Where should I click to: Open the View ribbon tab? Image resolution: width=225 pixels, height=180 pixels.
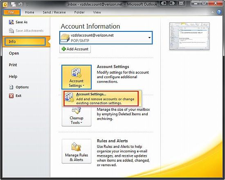[x=97, y=12]
